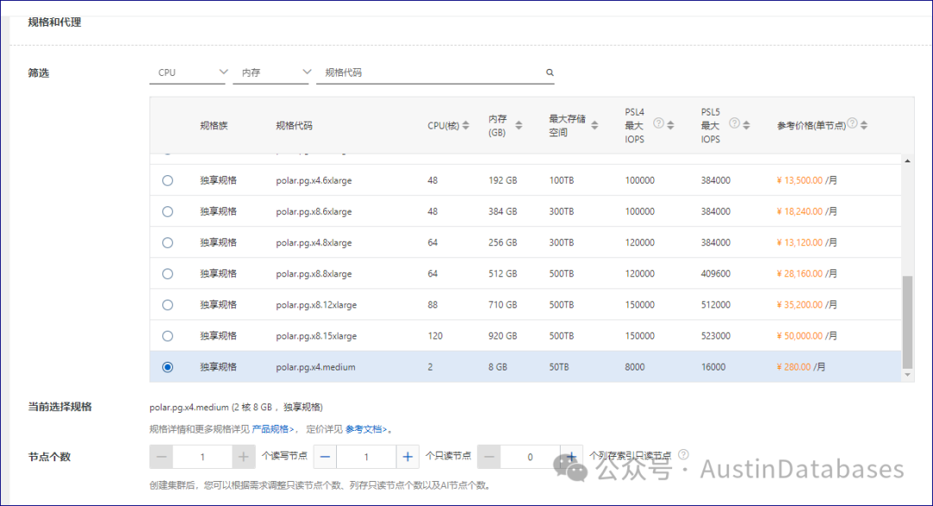Increase the column-store read-only node count
The width and height of the screenshot is (933, 506).
(x=571, y=458)
